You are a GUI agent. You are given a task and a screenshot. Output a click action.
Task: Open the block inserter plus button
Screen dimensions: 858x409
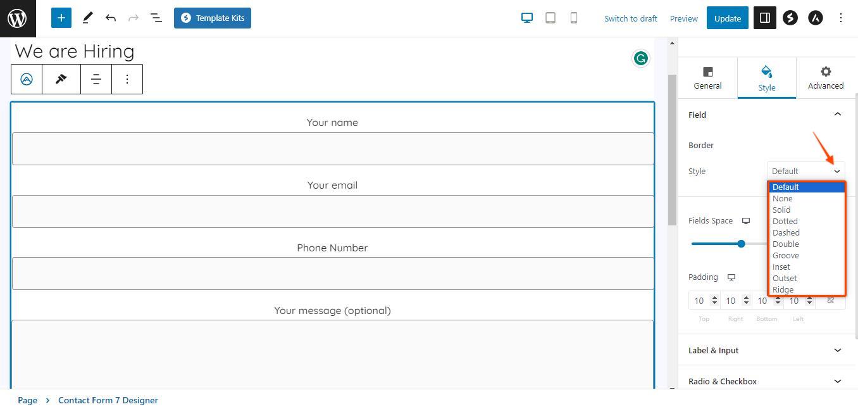tap(61, 18)
